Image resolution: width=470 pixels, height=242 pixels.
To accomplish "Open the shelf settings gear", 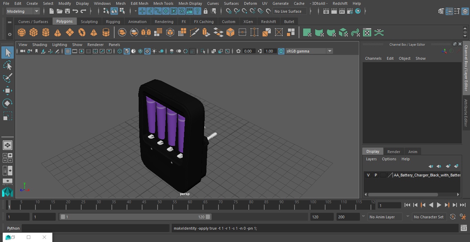I will click(10, 34).
